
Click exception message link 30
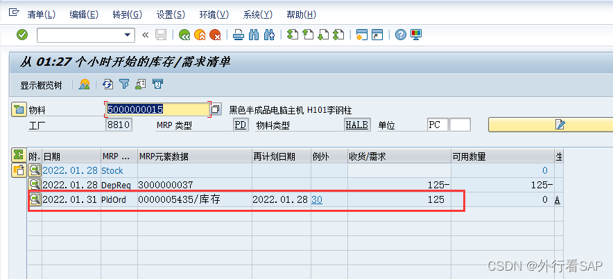pyautogui.click(x=317, y=200)
